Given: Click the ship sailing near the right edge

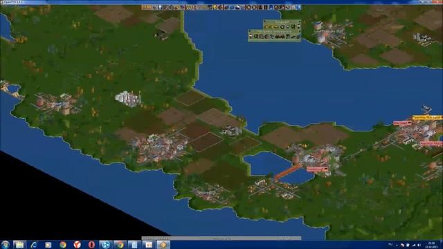Looking at the screenshot, I should click(x=426, y=109).
